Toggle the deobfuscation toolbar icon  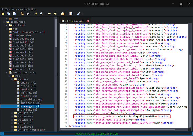click(63, 13)
